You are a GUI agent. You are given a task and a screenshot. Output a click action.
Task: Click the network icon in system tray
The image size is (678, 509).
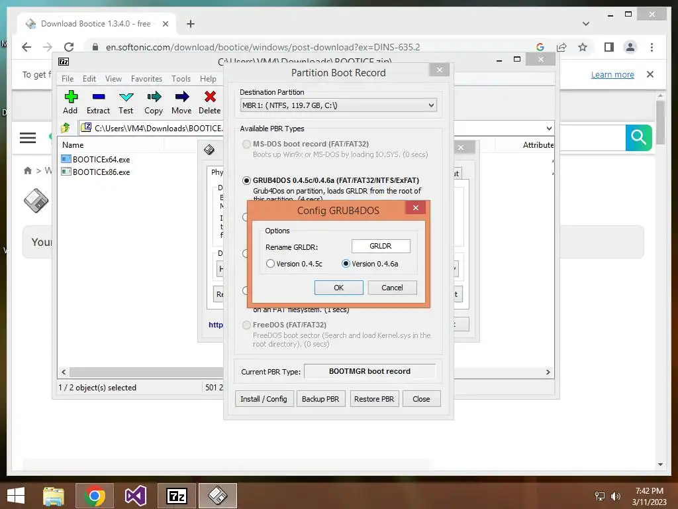click(600, 496)
